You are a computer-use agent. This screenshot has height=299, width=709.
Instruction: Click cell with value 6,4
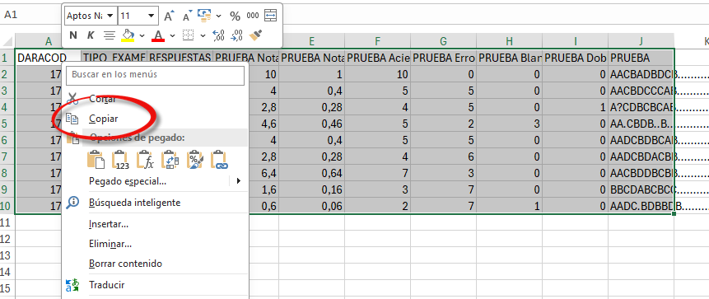(x=264, y=173)
